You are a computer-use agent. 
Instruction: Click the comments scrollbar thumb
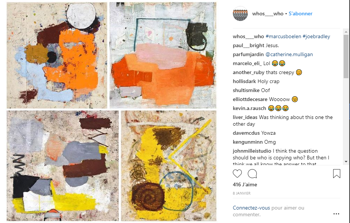coord(346,56)
